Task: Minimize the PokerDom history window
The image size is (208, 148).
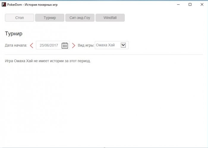Action: click(178, 4)
